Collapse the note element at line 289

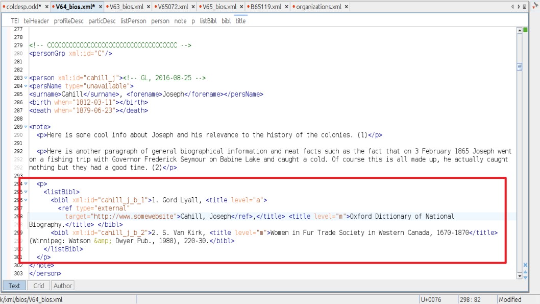26,127
